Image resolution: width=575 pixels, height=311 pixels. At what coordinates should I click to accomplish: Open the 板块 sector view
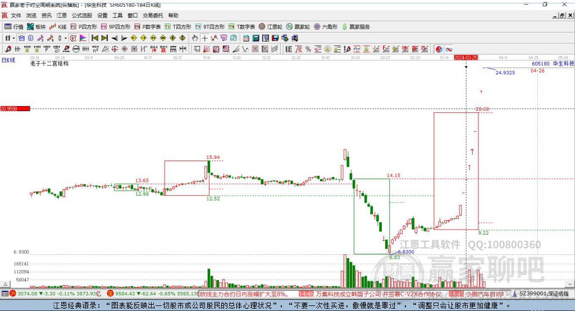(x=36, y=27)
